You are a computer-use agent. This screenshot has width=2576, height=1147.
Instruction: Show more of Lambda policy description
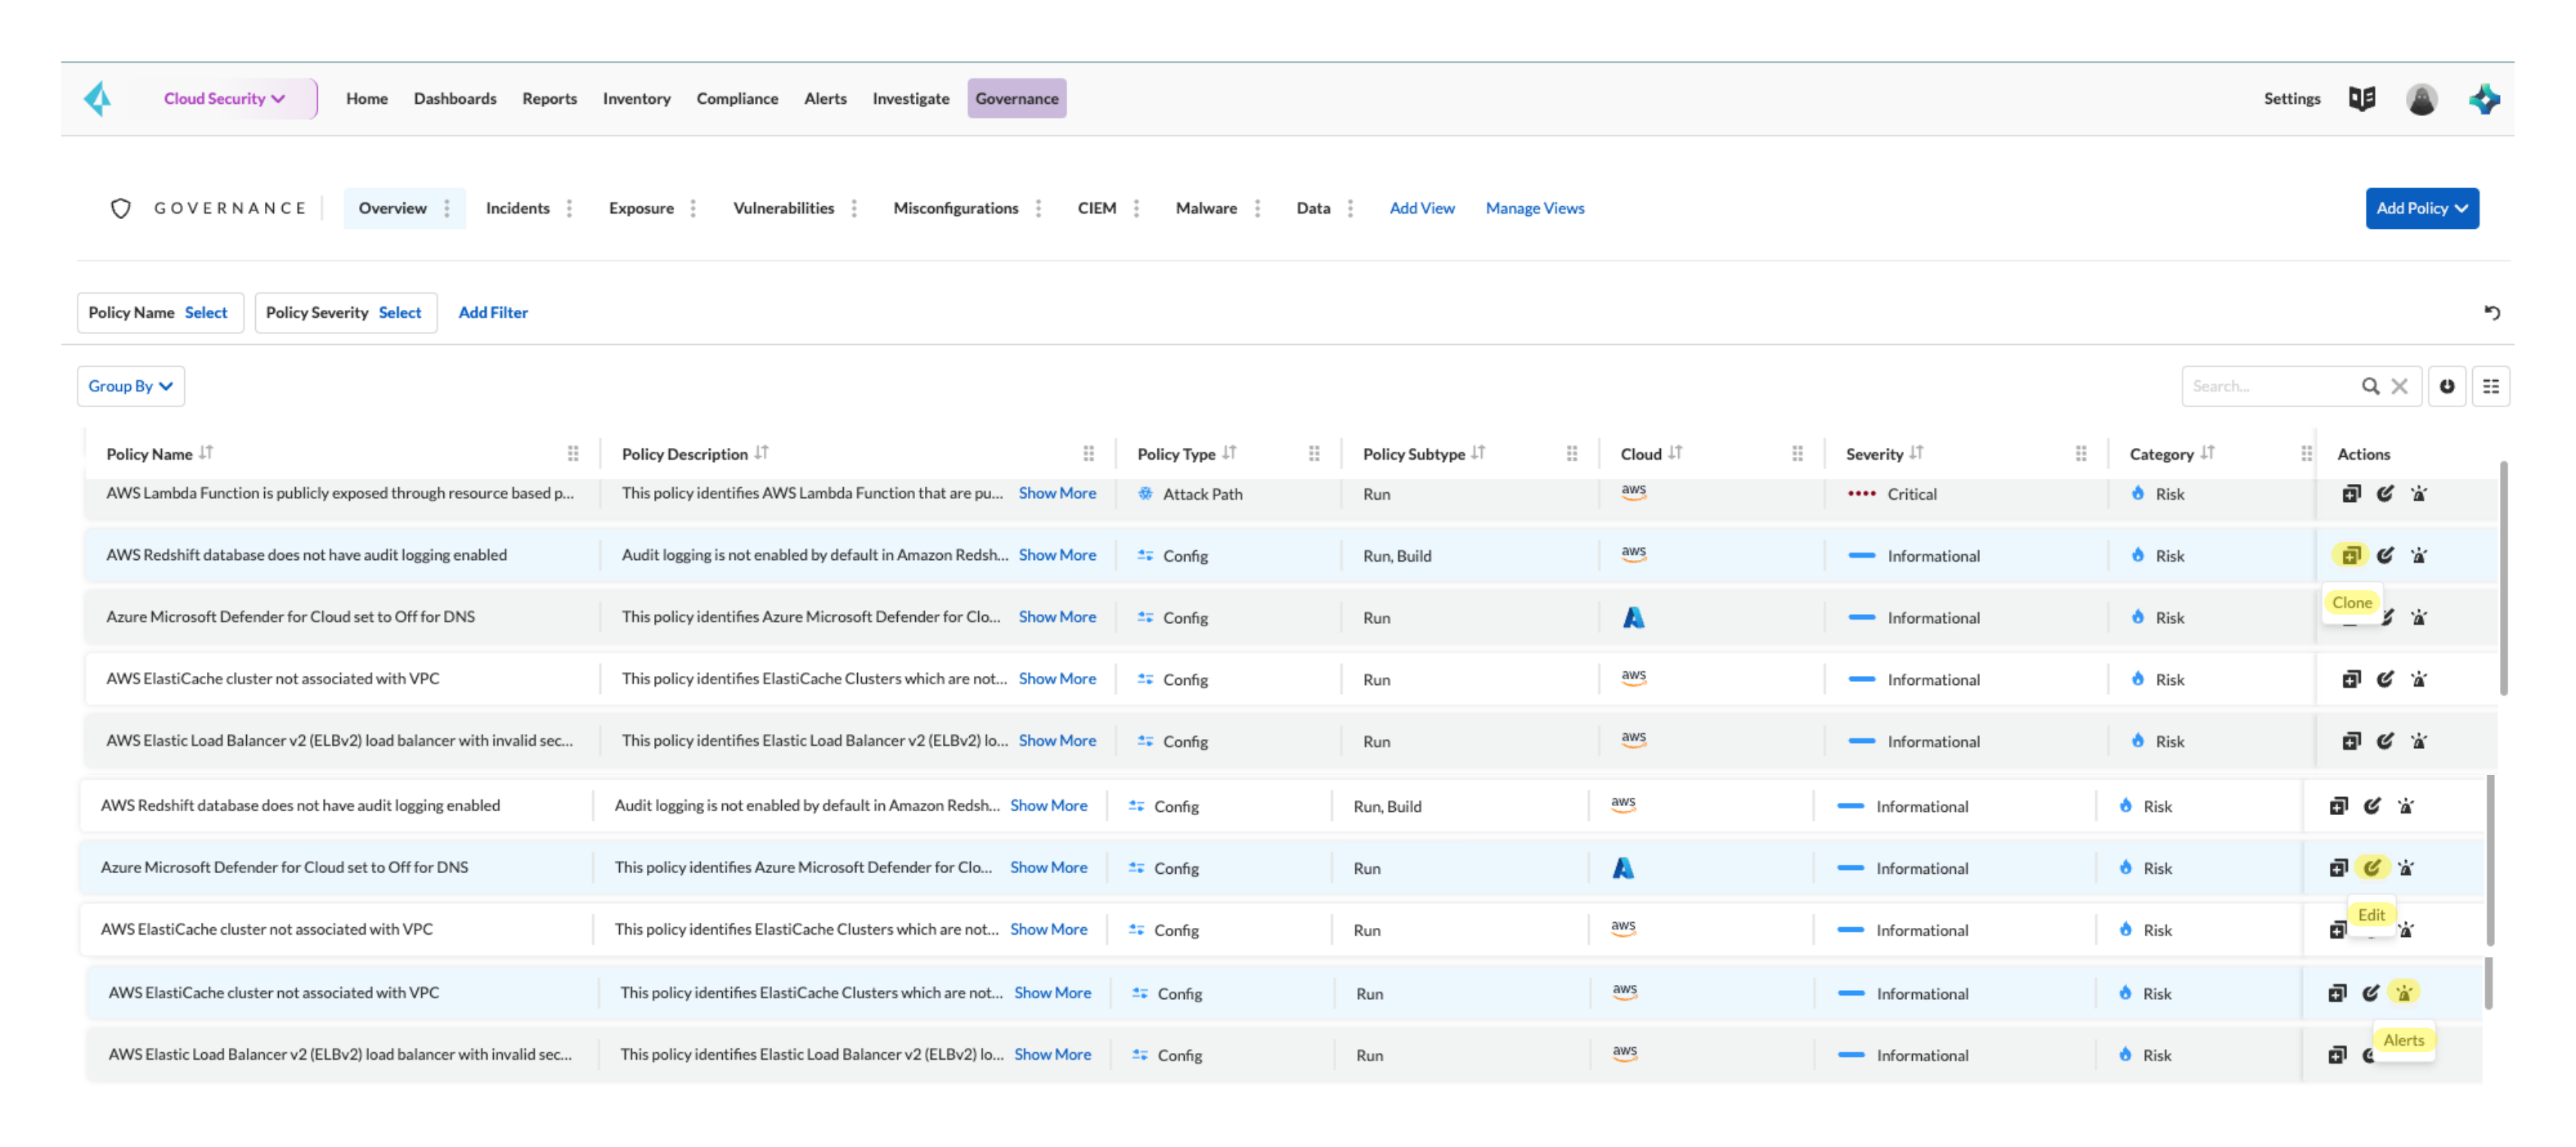pyautogui.click(x=1057, y=493)
